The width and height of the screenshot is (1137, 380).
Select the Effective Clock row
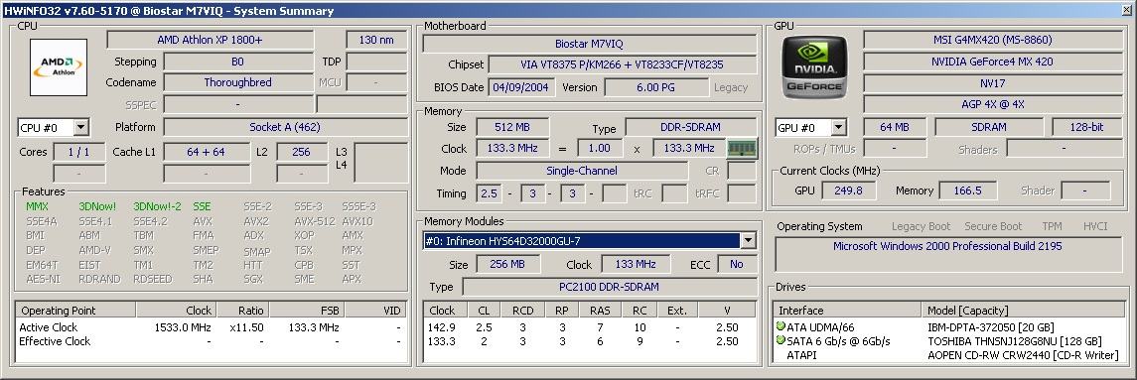click(x=211, y=341)
